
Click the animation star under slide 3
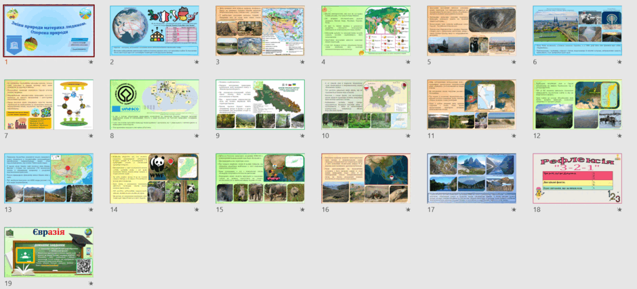302,62
